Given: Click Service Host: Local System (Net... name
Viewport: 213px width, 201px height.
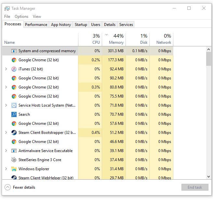Looking at the screenshot, I should pyautogui.click(x=47, y=105).
